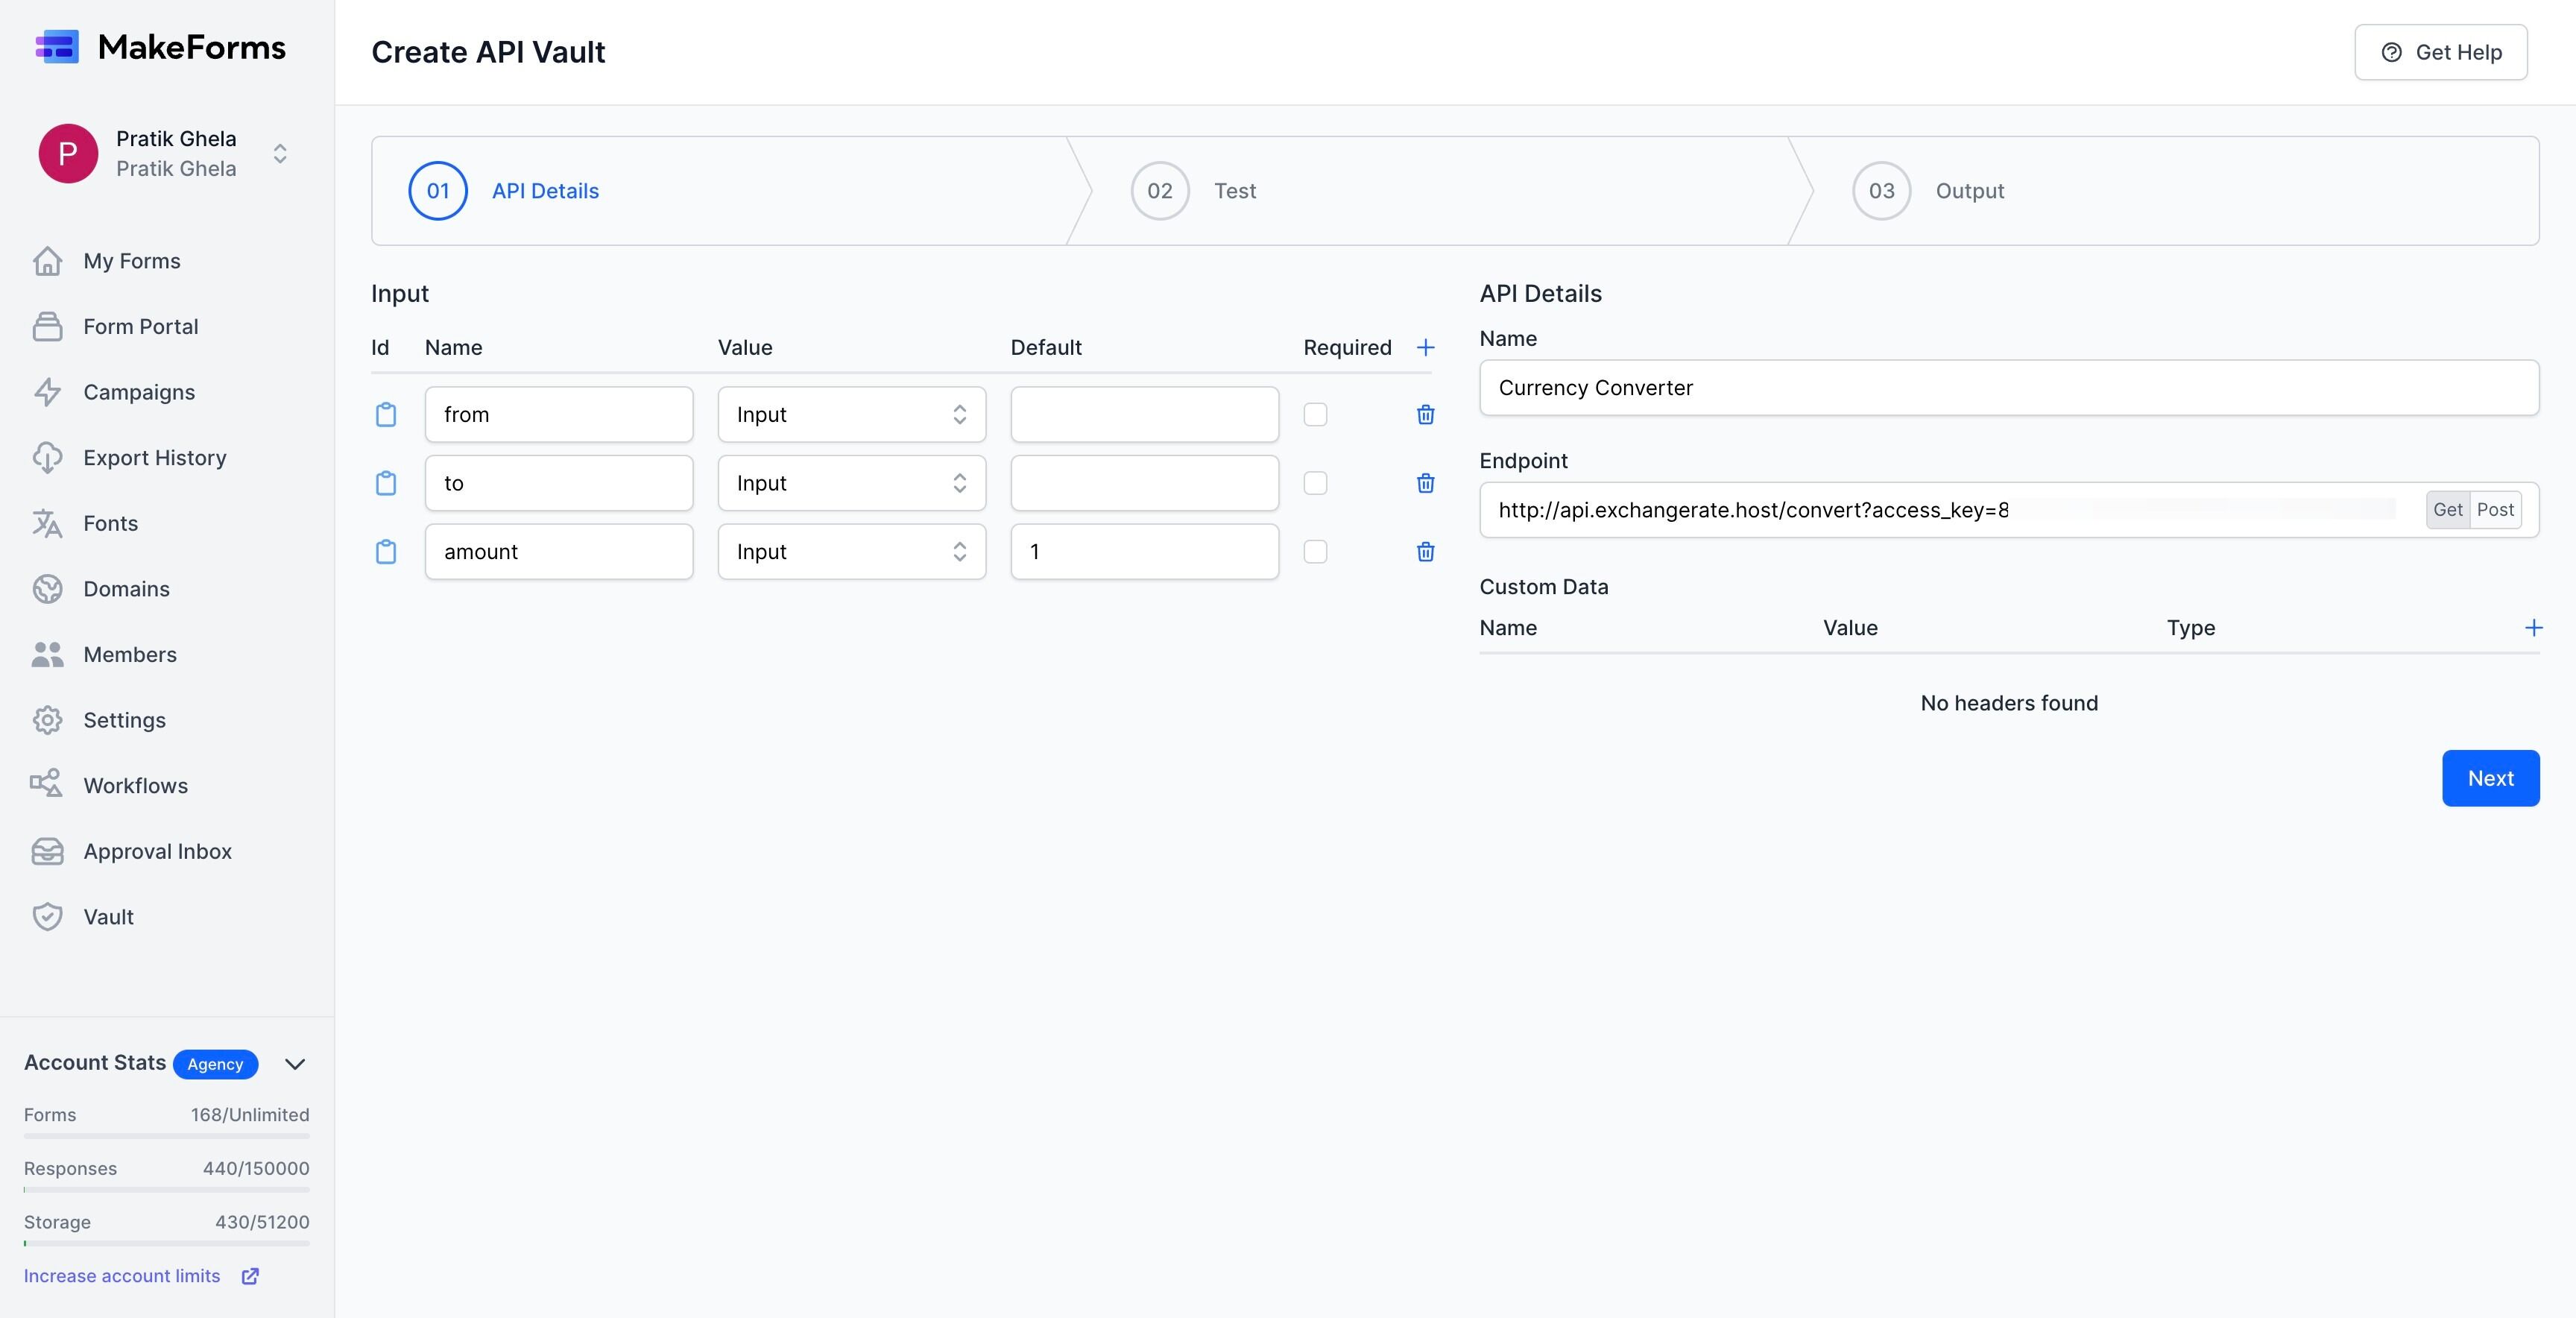Click the '168/Unlimited' forms count
2576x1318 pixels.
(x=250, y=1115)
